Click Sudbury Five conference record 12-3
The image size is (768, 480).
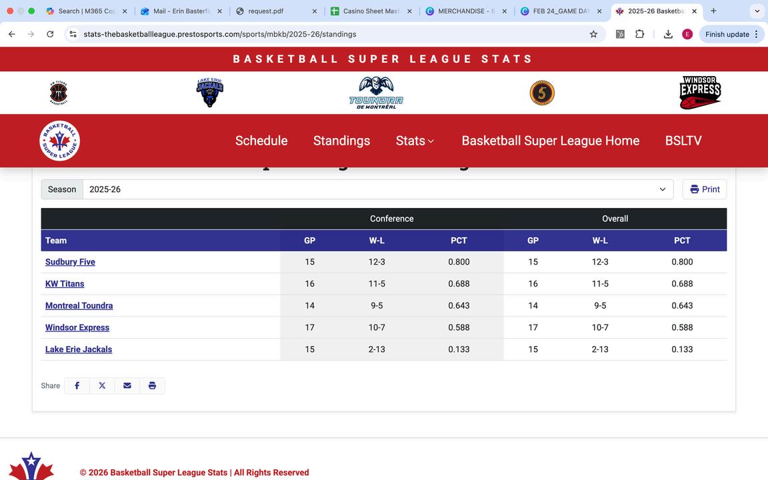click(x=377, y=262)
